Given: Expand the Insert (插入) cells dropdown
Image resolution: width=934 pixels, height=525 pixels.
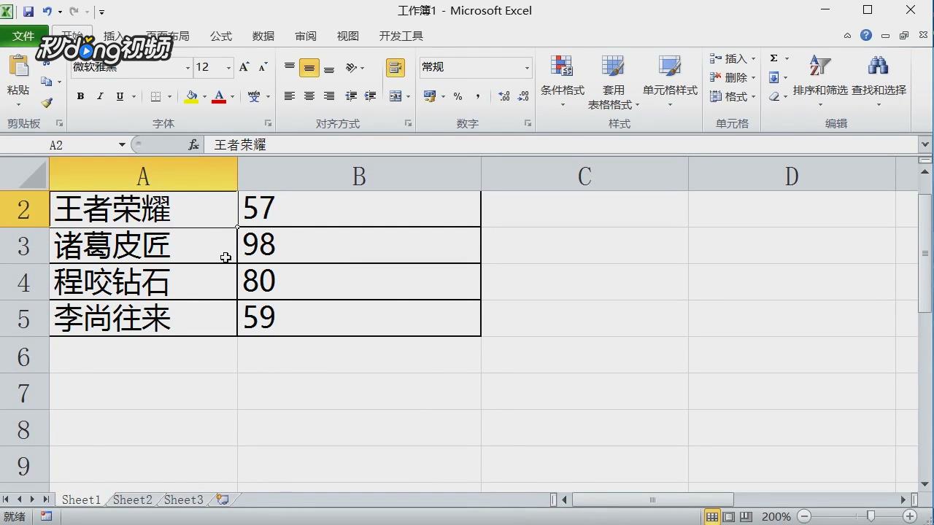Looking at the screenshot, I should [754, 58].
